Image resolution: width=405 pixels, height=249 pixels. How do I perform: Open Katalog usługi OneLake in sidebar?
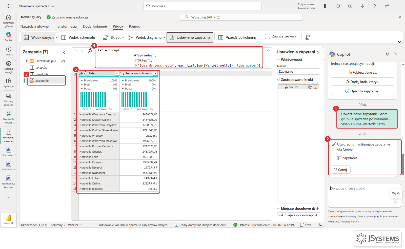tap(9, 67)
